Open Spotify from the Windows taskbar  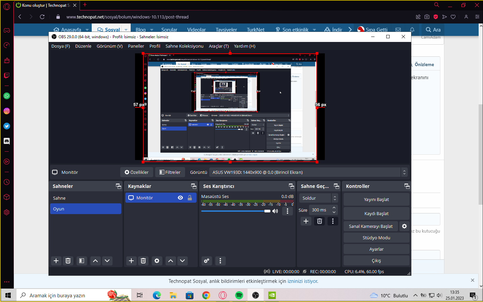pos(239,295)
